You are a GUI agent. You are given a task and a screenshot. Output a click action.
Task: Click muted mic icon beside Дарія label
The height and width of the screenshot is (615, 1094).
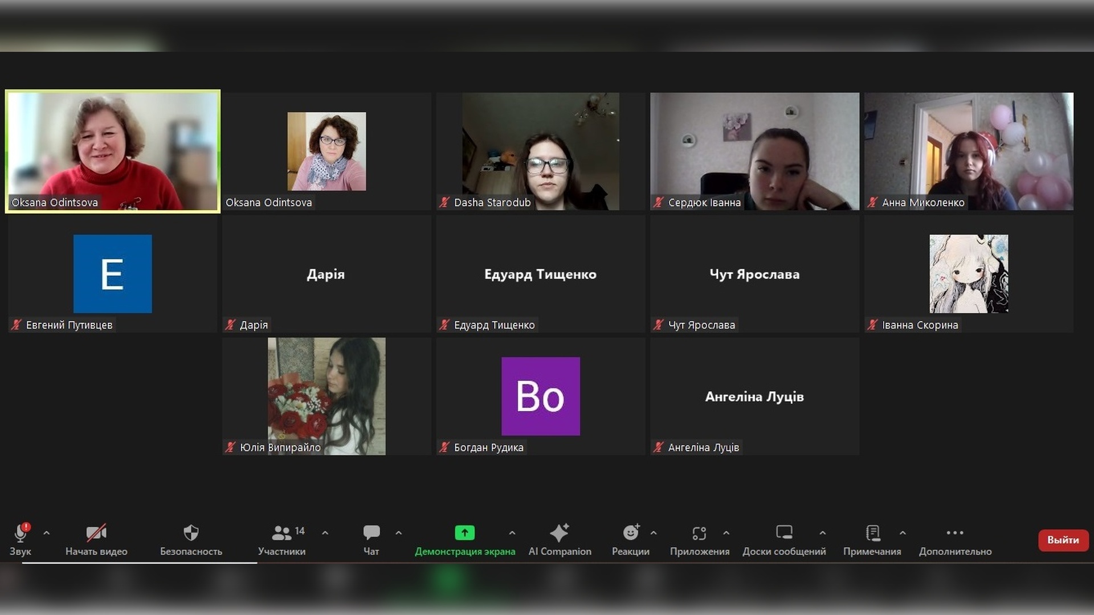pos(231,325)
